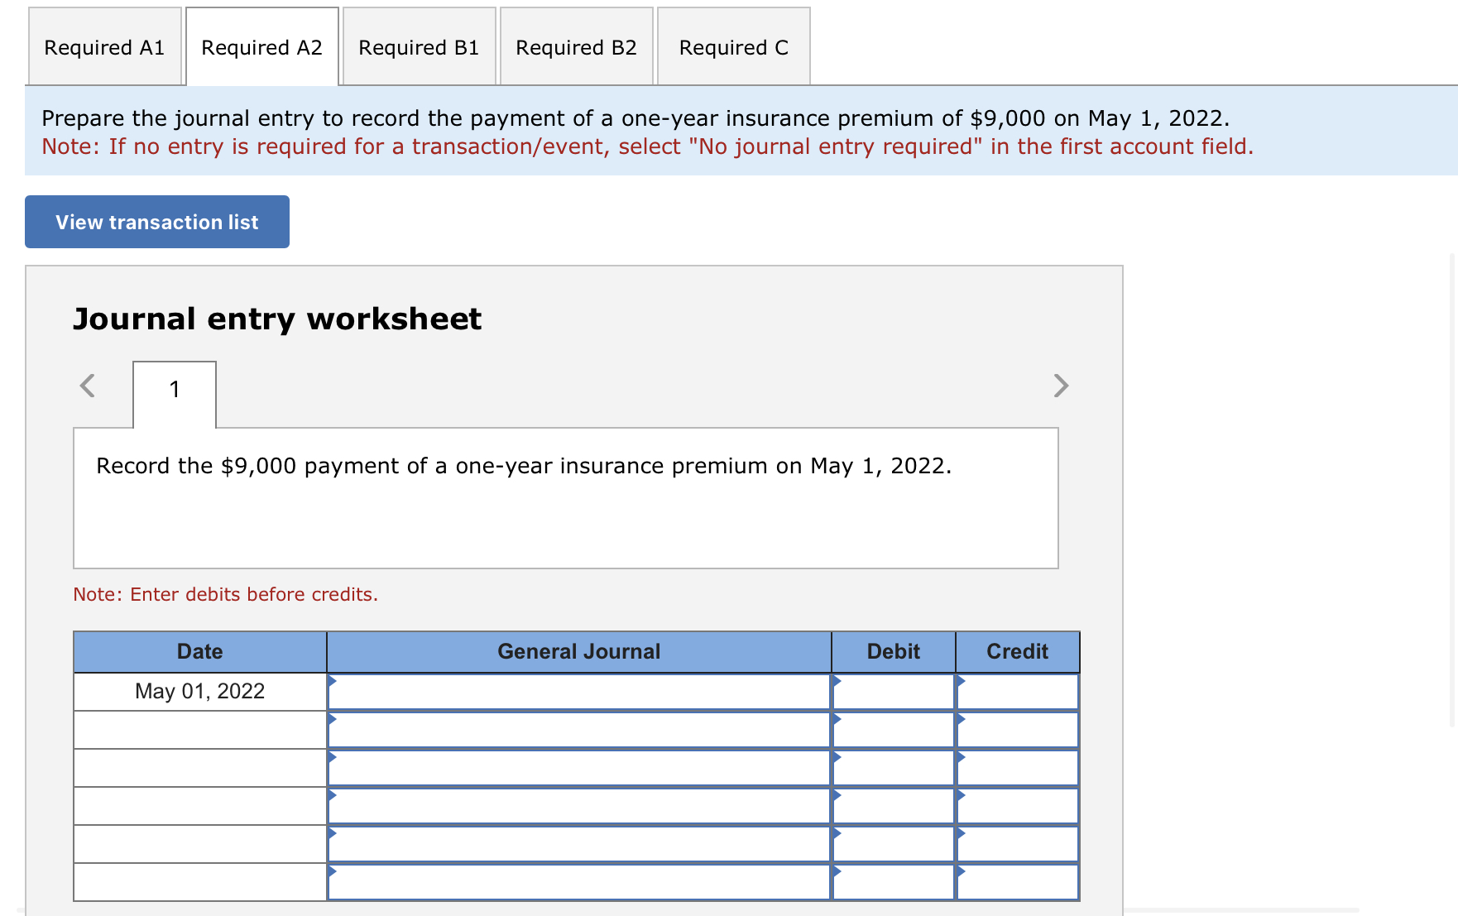This screenshot has width=1458, height=916.
Task: Switch to the Required A1 tab
Action: pos(104,47)
